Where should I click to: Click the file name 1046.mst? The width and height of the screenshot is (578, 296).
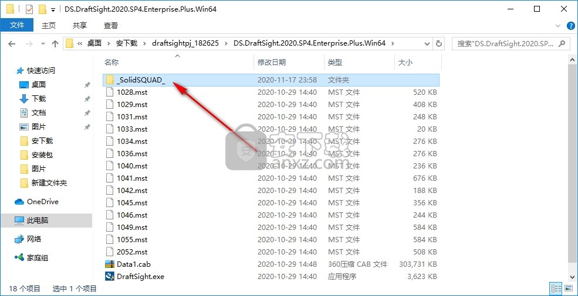pyautogui.click(x=132, y=215)
